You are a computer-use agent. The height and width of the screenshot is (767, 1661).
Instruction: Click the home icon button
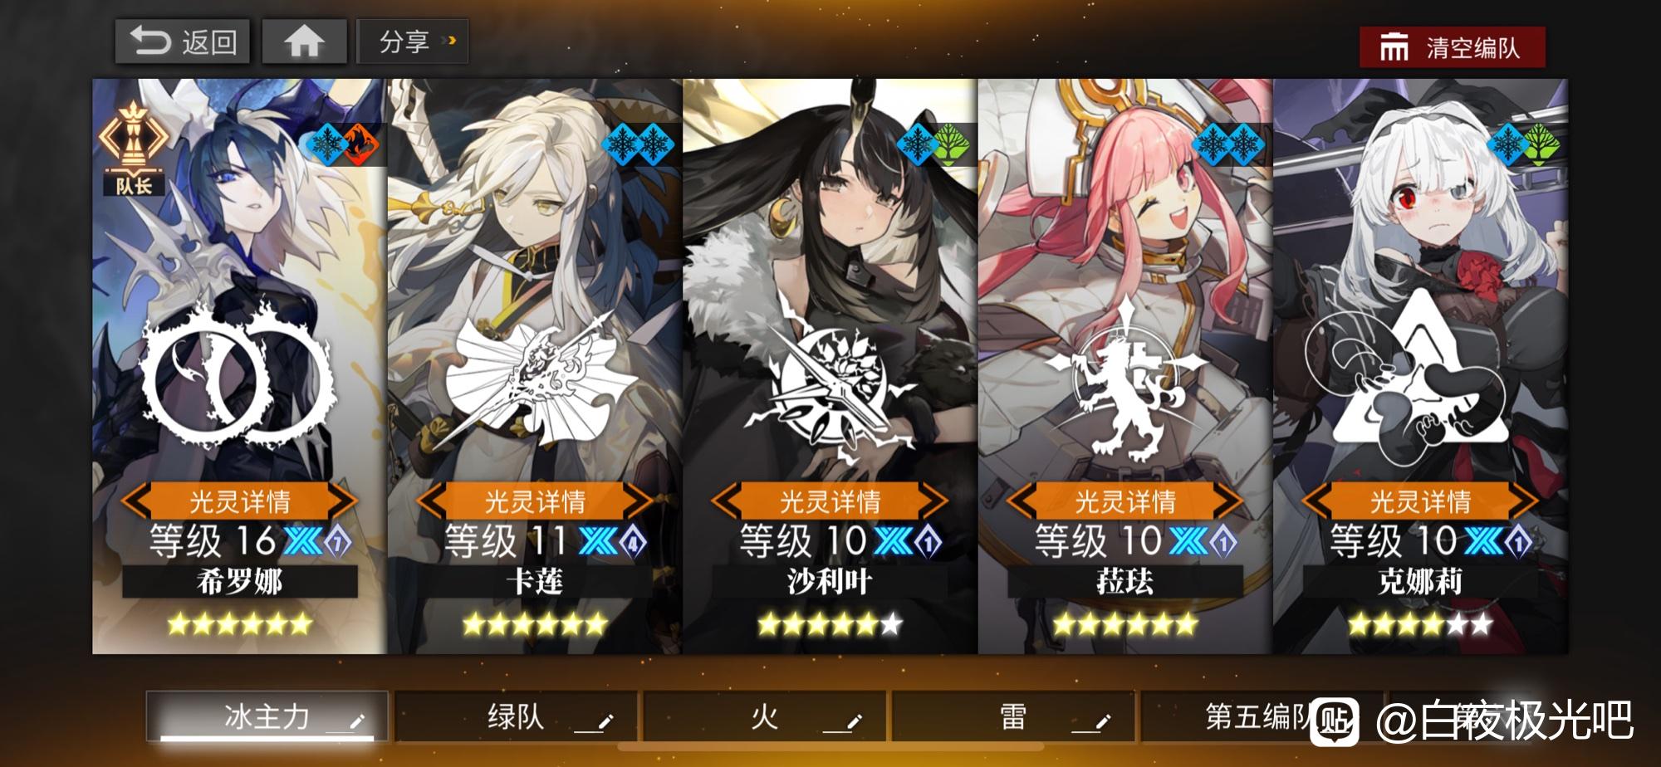click(304, 42)
